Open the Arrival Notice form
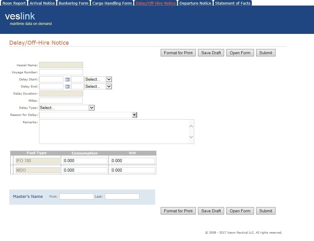The height and width of the screenshot is (241, 314). tap(42, 3)
